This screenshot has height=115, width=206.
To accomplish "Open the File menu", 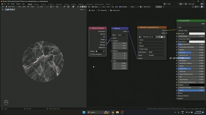I will tap(5, 4).
